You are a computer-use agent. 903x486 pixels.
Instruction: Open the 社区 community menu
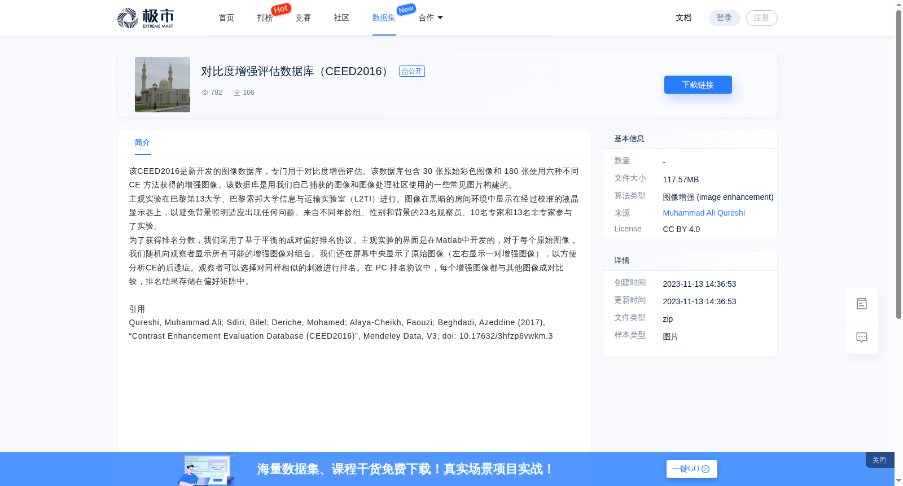tap(342, 18)
